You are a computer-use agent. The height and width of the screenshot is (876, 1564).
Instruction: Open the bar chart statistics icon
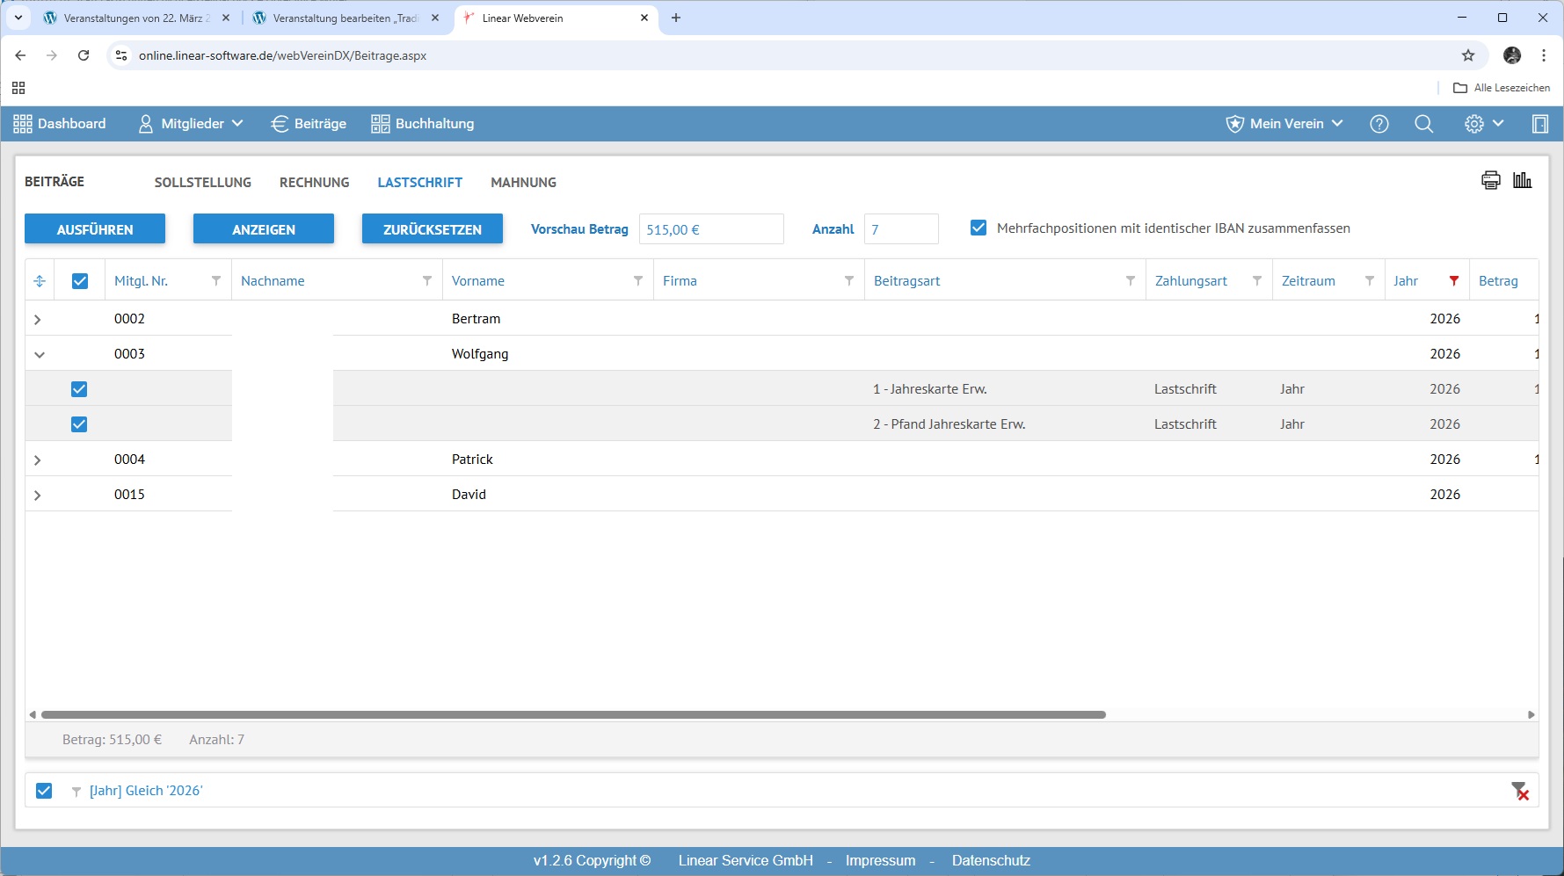click(x=1522, y=180)
